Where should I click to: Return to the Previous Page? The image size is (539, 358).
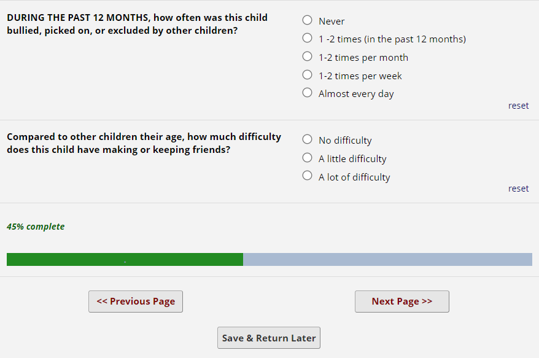(x=136, y=302)
